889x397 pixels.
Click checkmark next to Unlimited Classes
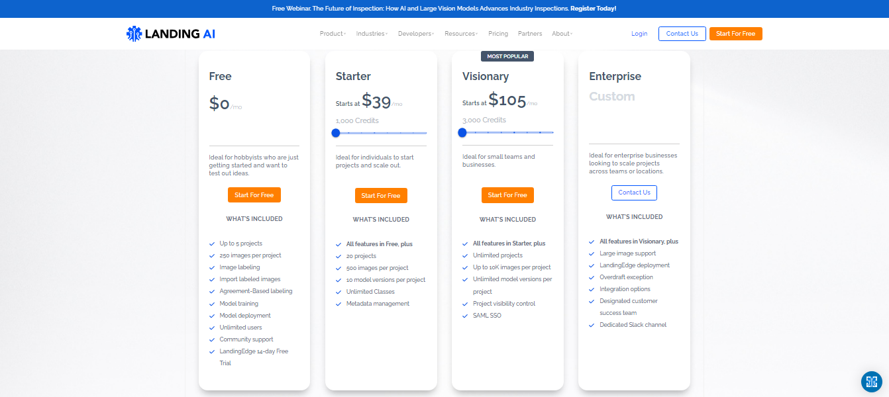click(339, 292)
